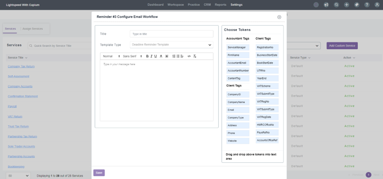Select the ContentTag token
The image size is (383, 179).
tap(238, 79)
